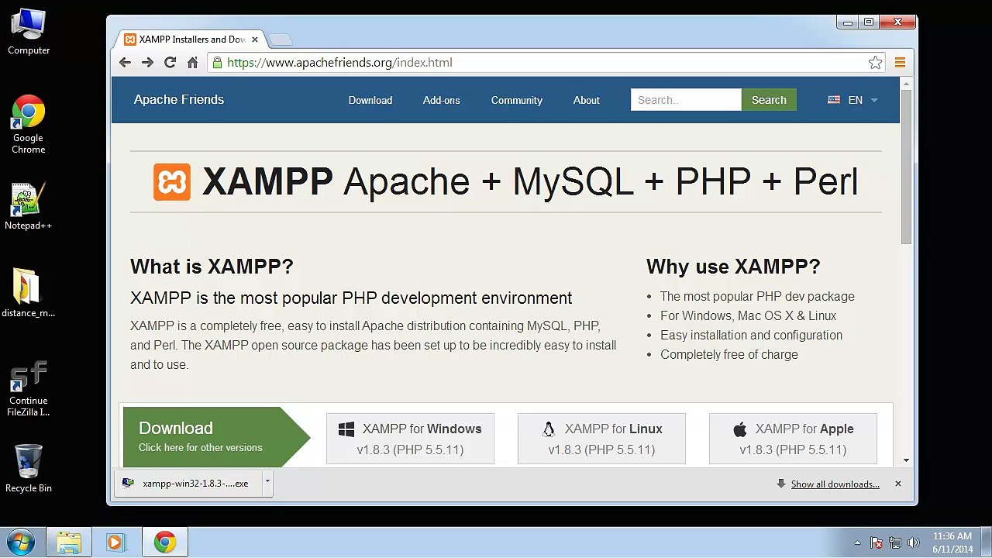Click Download for other versions banner
Screen dimensions: 992x558
pos(216,437)
